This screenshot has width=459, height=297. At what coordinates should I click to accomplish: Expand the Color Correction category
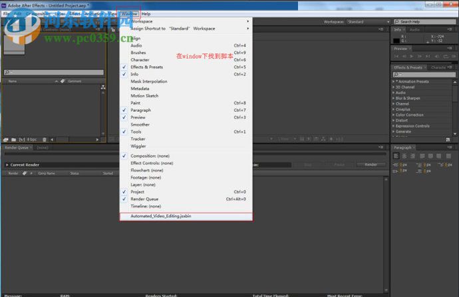[x=393, y=115]
